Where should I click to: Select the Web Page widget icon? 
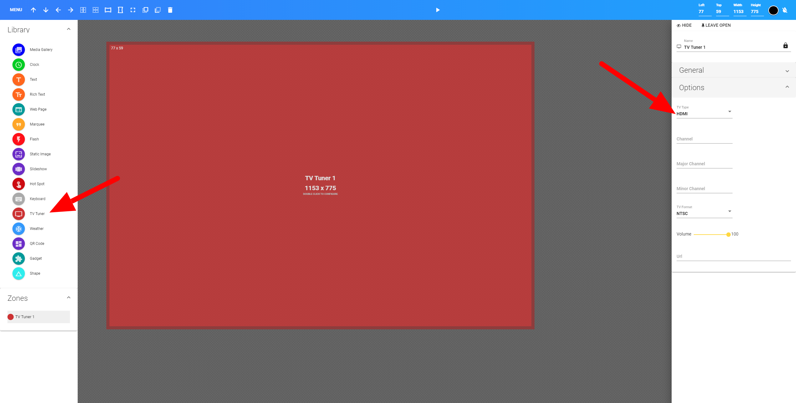tap(19, 109)
